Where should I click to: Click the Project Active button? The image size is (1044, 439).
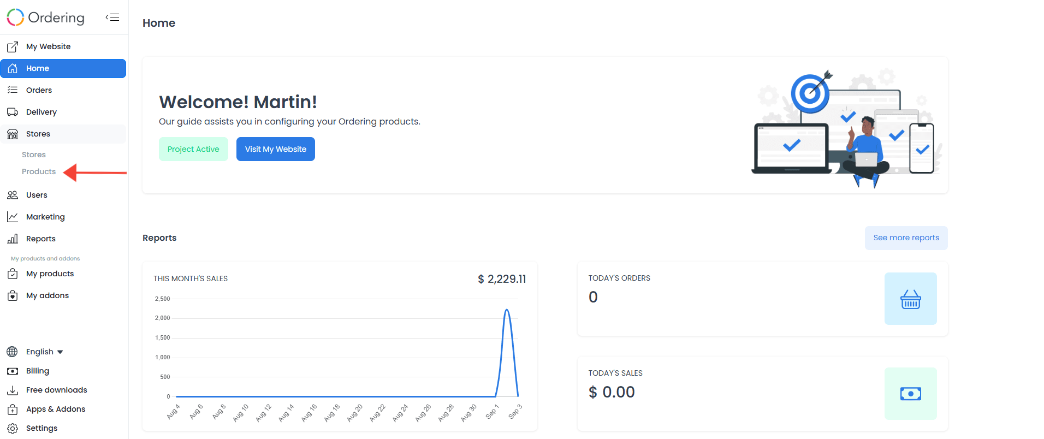[193, 149]
